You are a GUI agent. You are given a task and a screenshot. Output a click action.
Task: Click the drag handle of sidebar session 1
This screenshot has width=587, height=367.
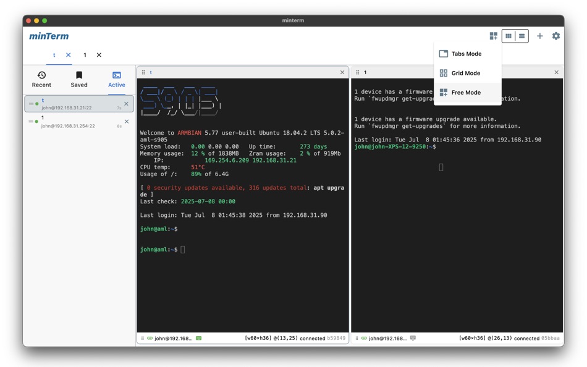tap(31, 121)
